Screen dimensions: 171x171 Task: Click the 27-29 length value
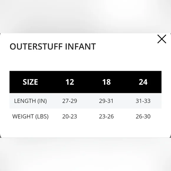click(x=70, y=101)
